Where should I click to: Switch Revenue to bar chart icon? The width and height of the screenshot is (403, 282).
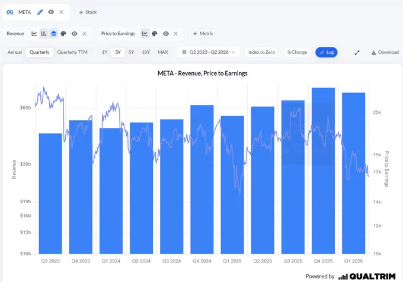pos(44,34)
